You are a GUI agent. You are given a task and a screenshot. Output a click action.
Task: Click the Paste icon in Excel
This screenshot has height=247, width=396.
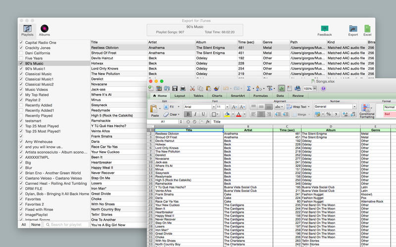[x=155, y=110]
